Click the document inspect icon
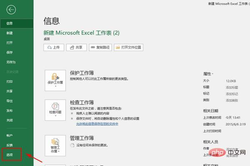This screenshot has height=166, width=250. [x=55, y=106]
